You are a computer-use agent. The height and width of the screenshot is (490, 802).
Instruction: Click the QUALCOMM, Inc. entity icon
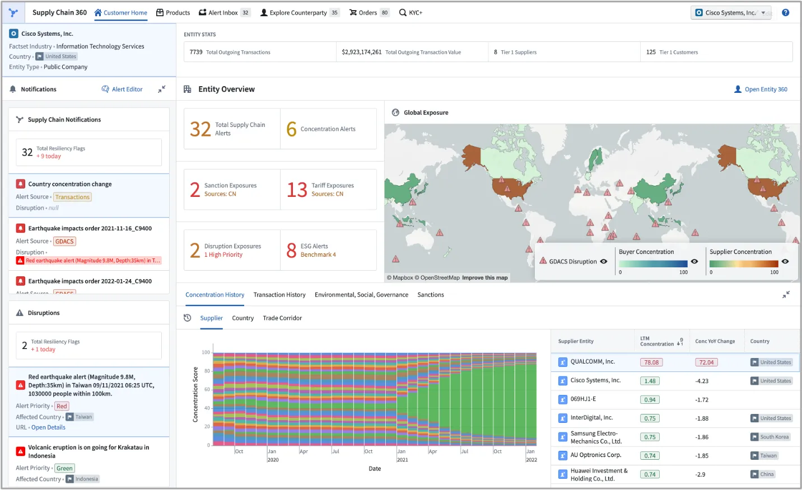pyautogui.click(x=563, y=362)
